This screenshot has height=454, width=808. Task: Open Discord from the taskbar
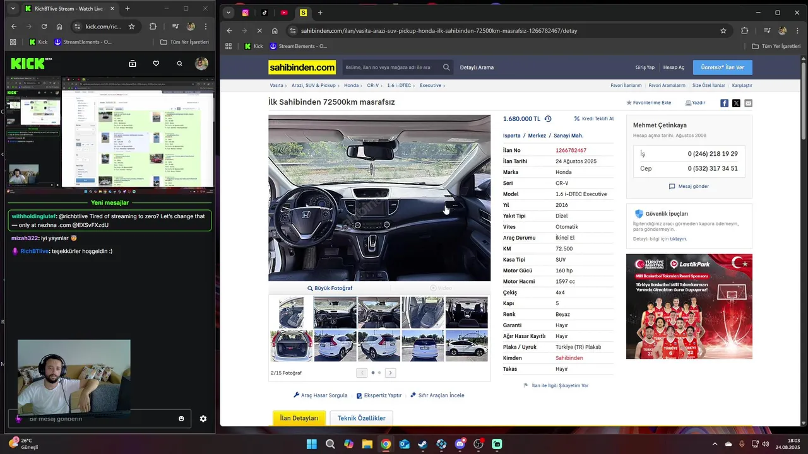point(460,444)
